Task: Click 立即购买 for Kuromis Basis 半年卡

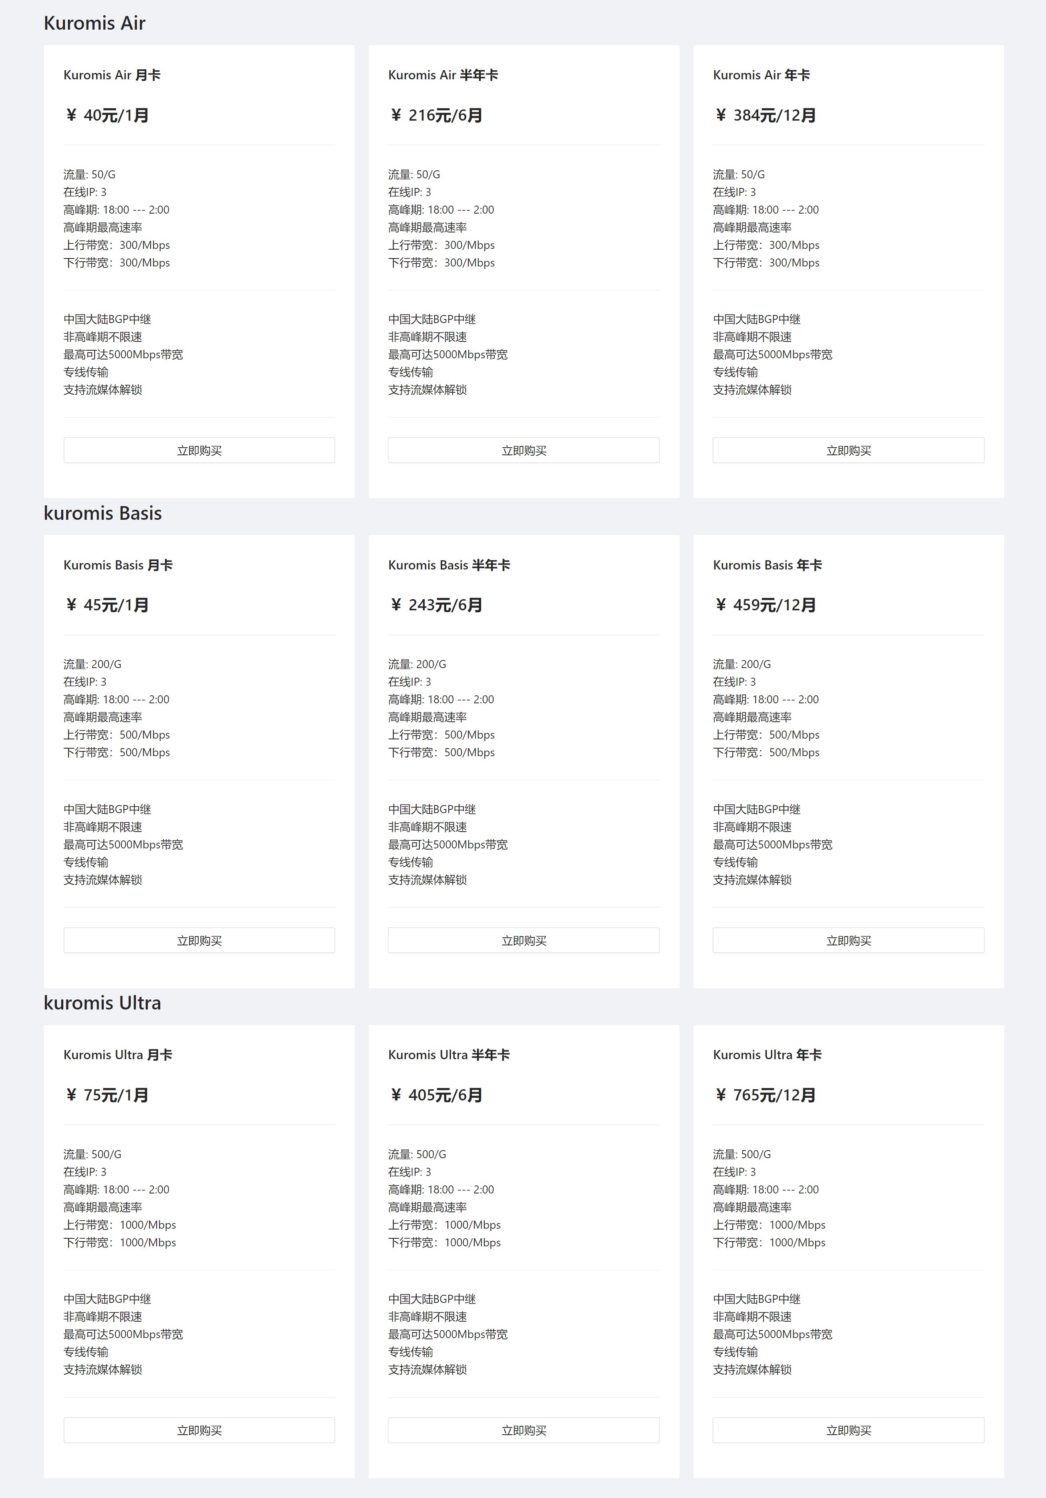Action: click(524, 940)
